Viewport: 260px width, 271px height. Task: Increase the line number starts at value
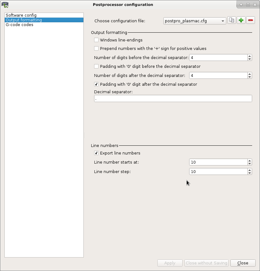click(250, 160)
